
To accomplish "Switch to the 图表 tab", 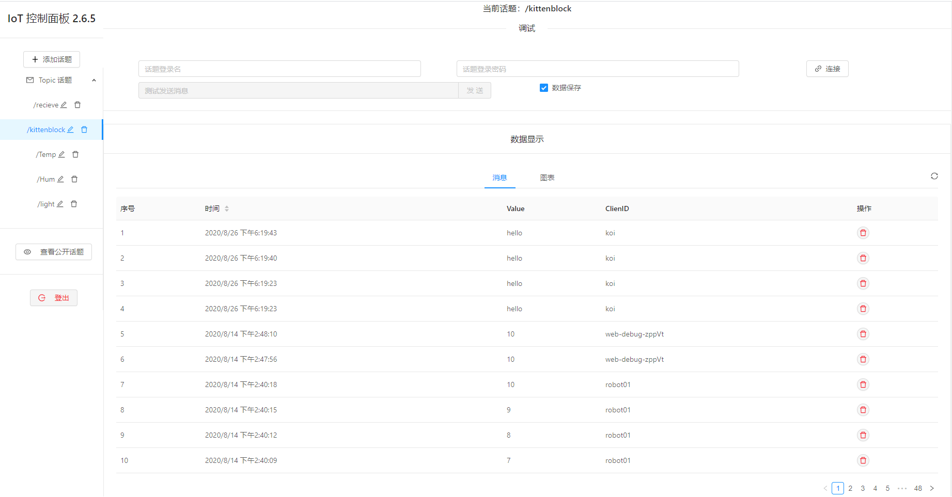I will click(547, 178).
